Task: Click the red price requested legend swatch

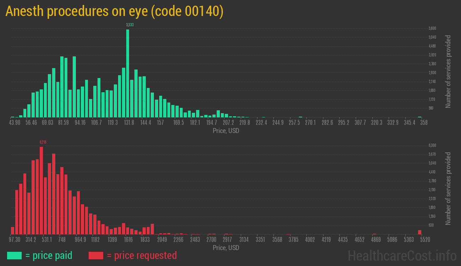Action: 97,255
